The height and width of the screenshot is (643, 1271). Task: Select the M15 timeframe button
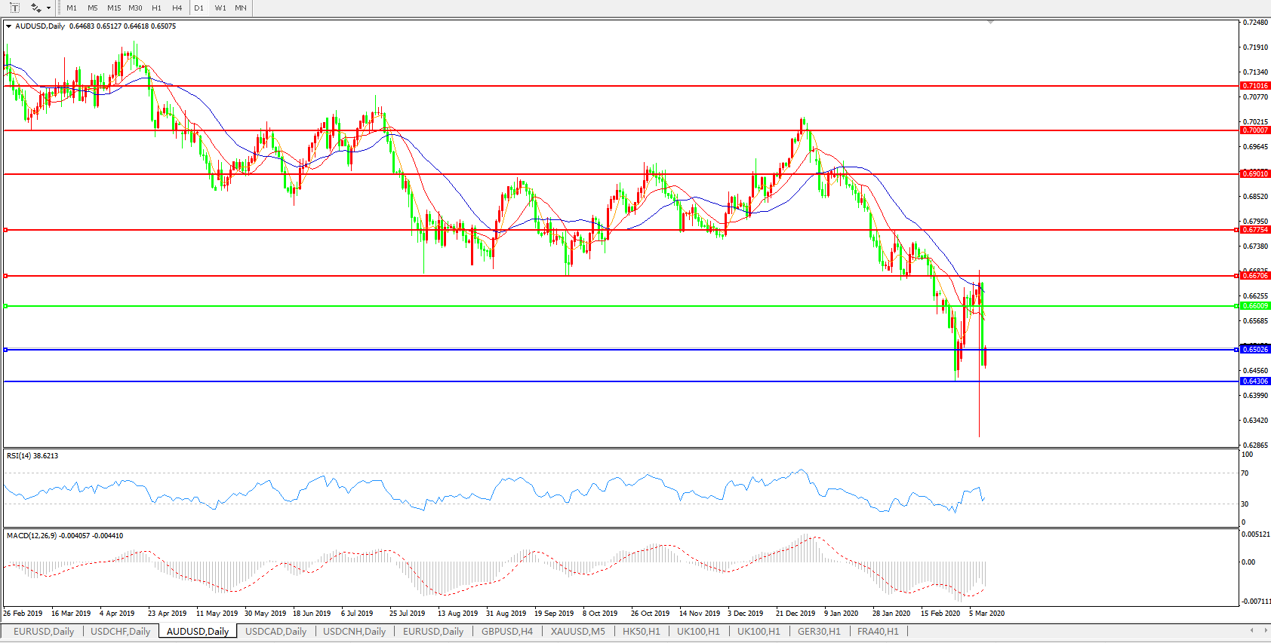click(x=114, y=8)
